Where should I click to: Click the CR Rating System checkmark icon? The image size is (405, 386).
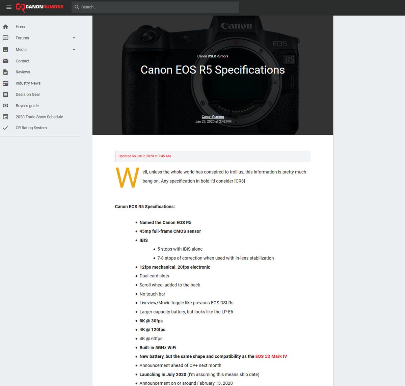[x=5, y=128]
